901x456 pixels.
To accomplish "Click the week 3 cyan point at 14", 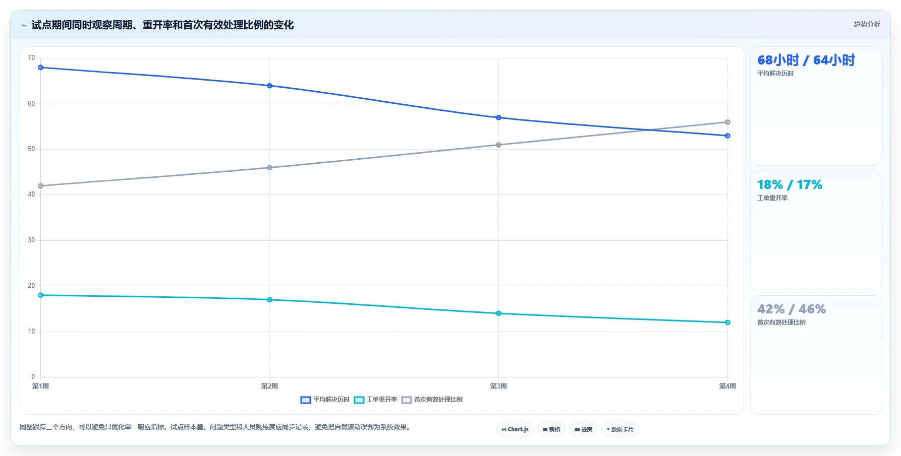I will tap(498, 313).
